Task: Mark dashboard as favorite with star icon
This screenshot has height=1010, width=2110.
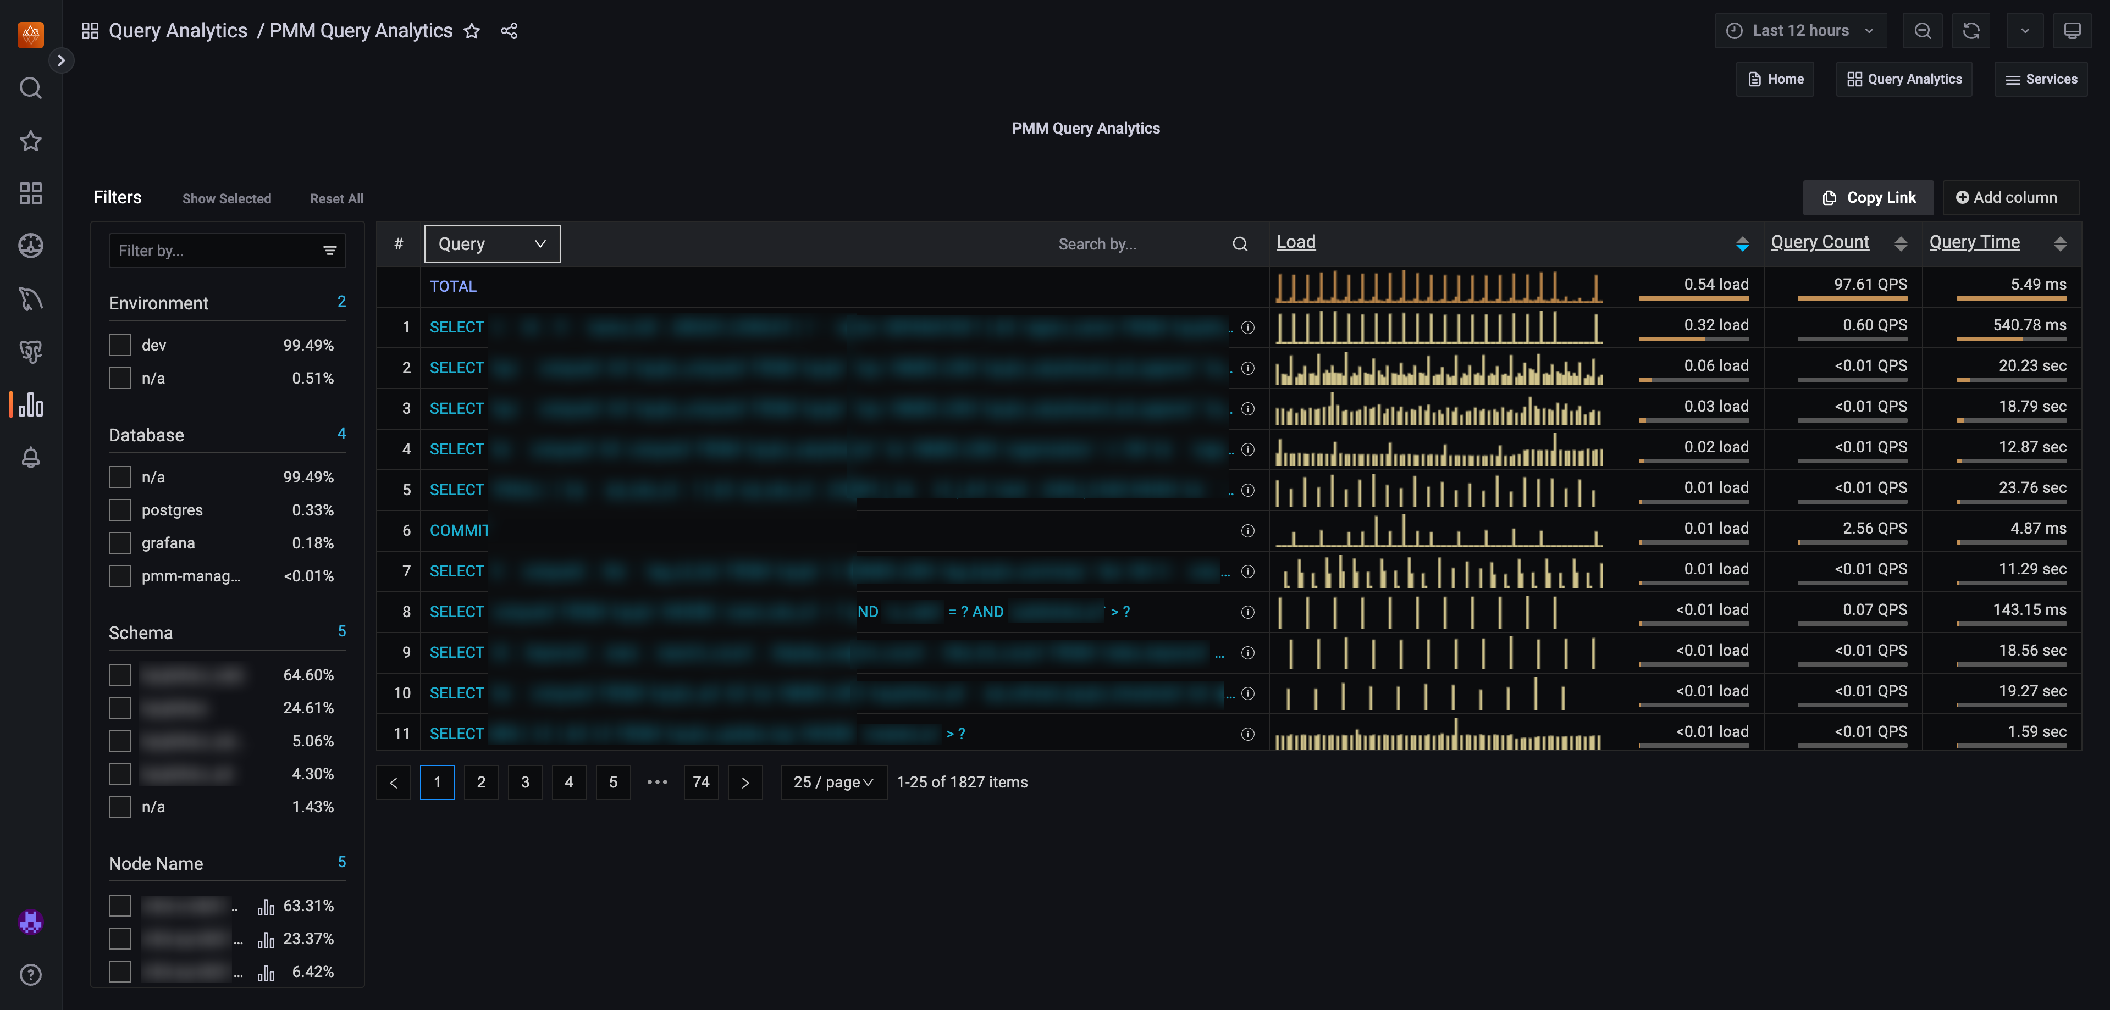Action: pos(472,31)
